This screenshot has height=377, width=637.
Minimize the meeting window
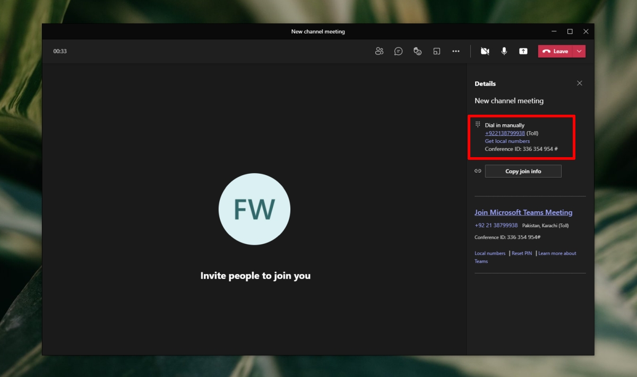pos(554,31)
